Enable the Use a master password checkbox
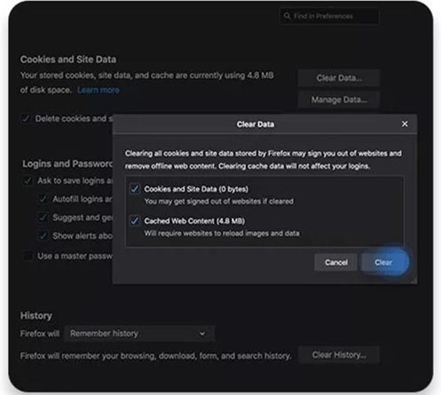441x395 pixels. click(x=28, y=256)
